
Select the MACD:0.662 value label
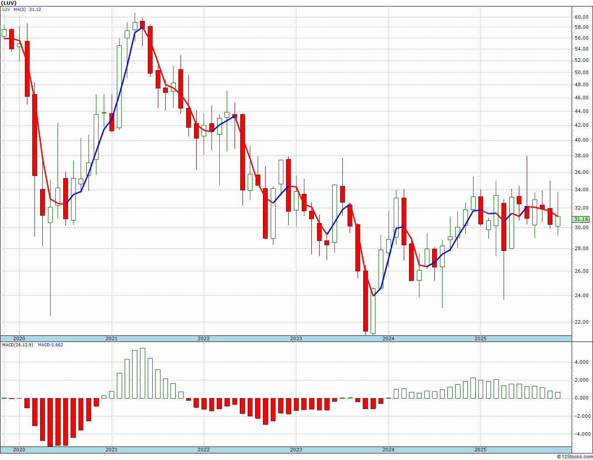[50, 345]
